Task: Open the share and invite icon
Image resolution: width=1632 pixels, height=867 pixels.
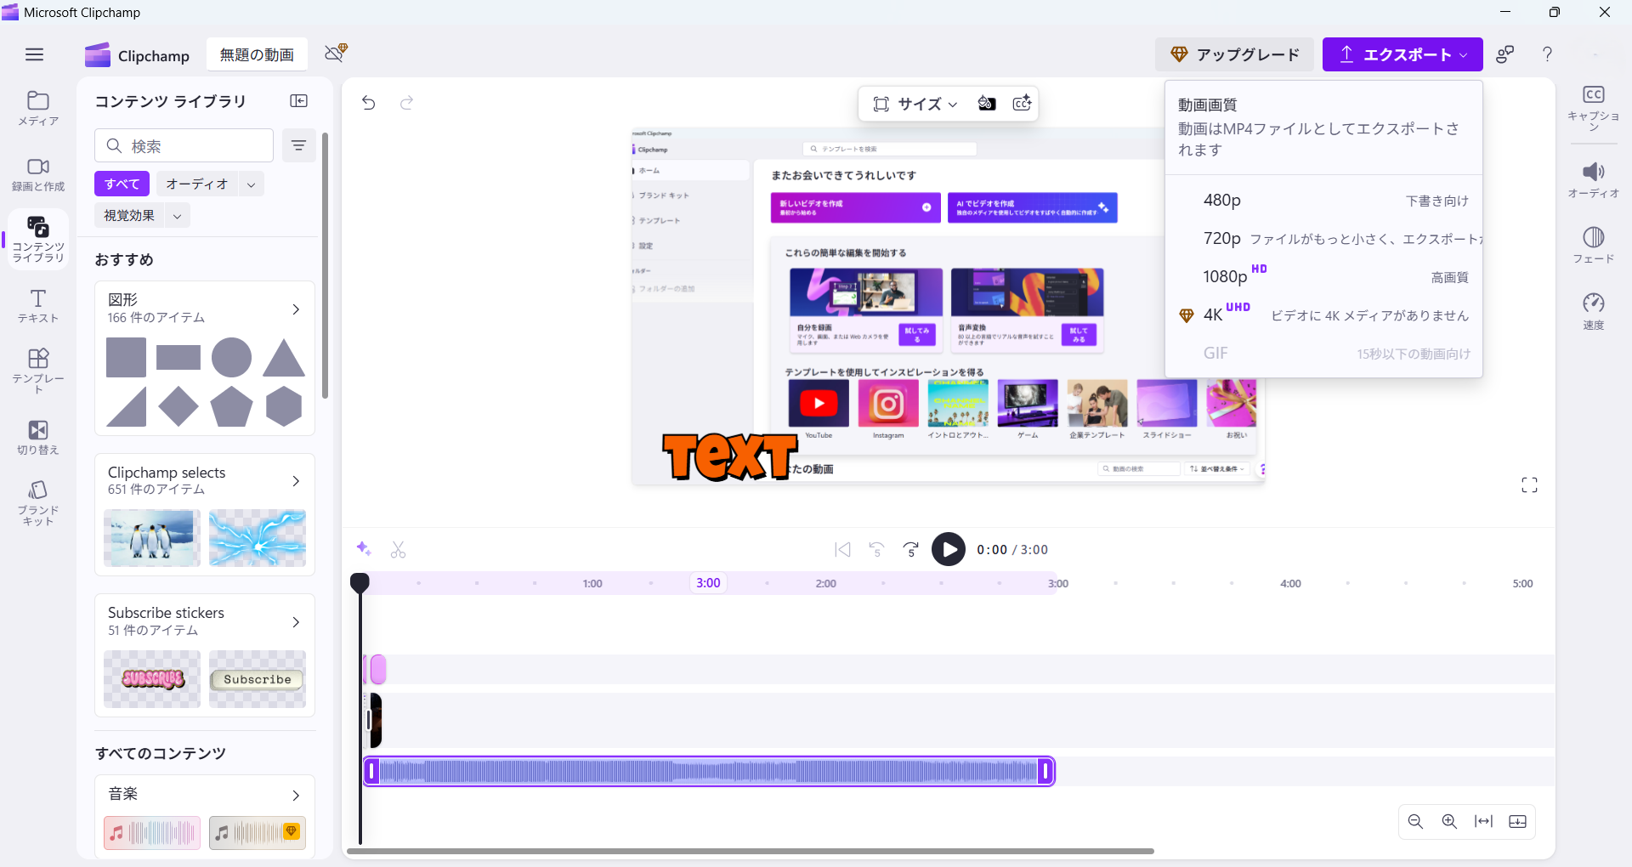Action: [1504, 54]
